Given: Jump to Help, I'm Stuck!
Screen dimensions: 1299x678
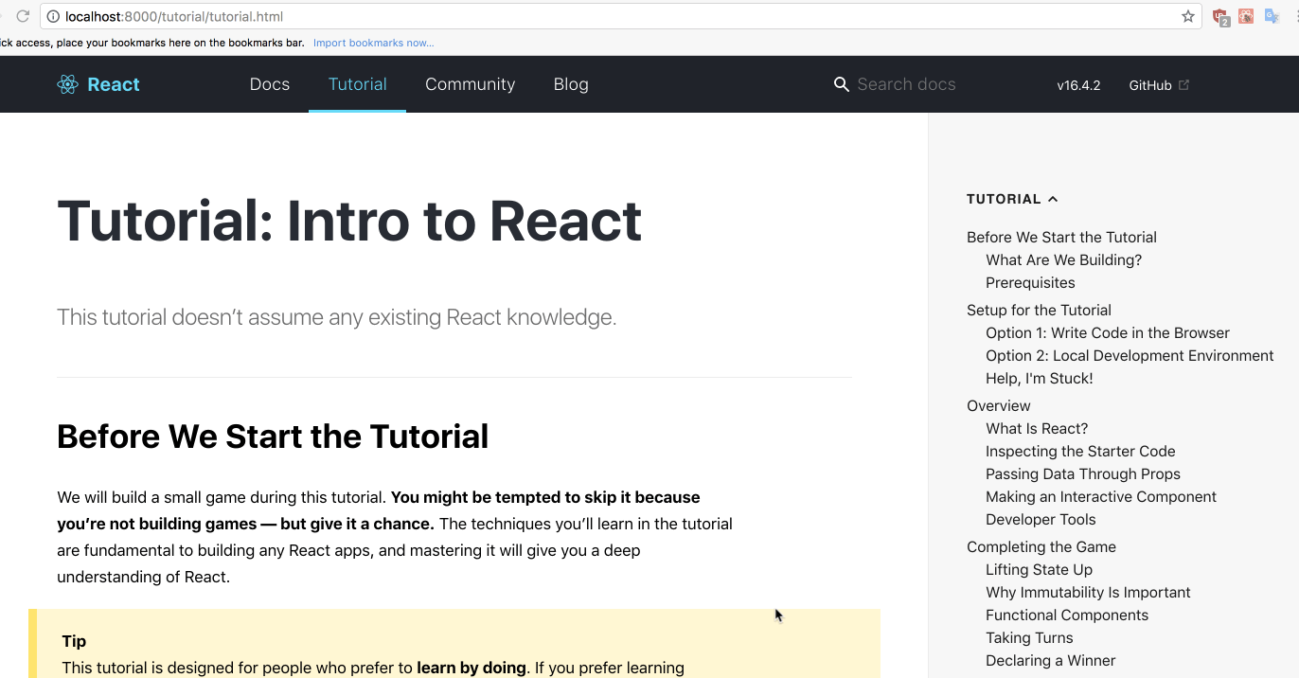Looking at the screenshot, I should pyautogui.click(x=1039, y=378).
